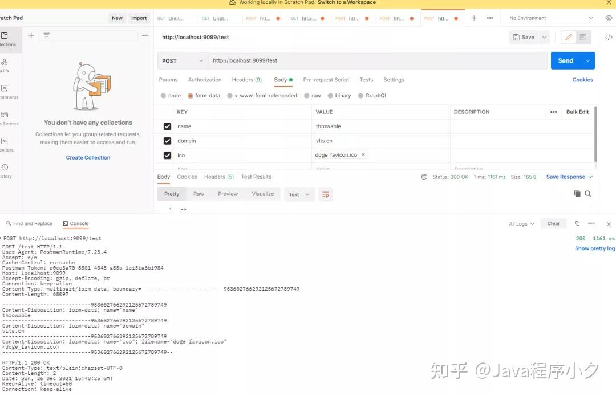Image resolution: width=616 pixels, height=396 pixels.
Task: Open the APIs sidebar section
Action: pos(5,66)
